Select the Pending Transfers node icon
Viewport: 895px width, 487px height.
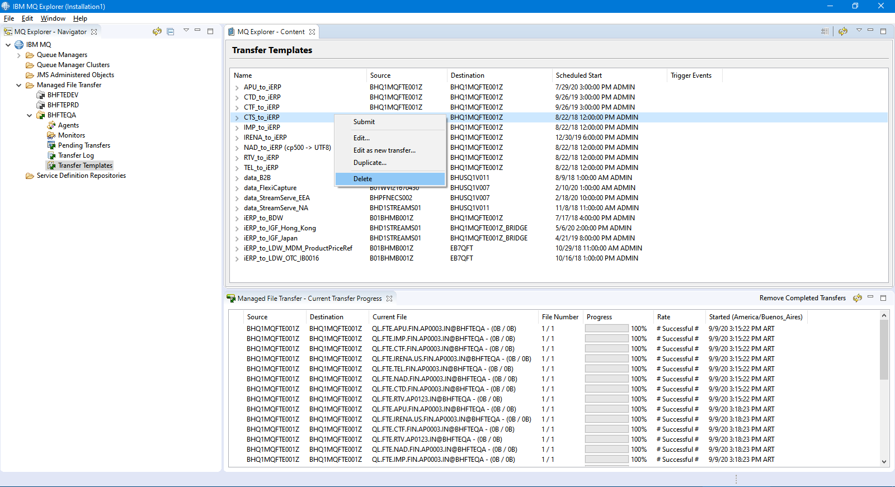[51, 145]
